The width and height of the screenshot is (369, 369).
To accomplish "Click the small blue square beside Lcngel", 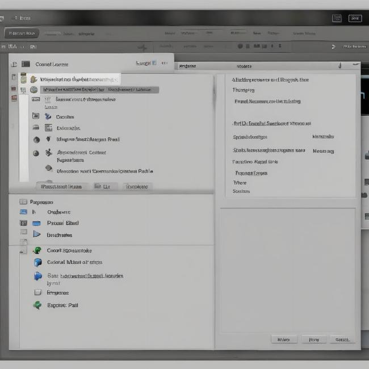I will (x=154, y=63).
